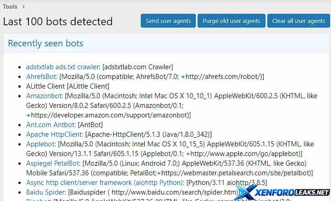The image size is (331, 201).
Task: Click Purge old user agents button
Action: tap(232, 21)
